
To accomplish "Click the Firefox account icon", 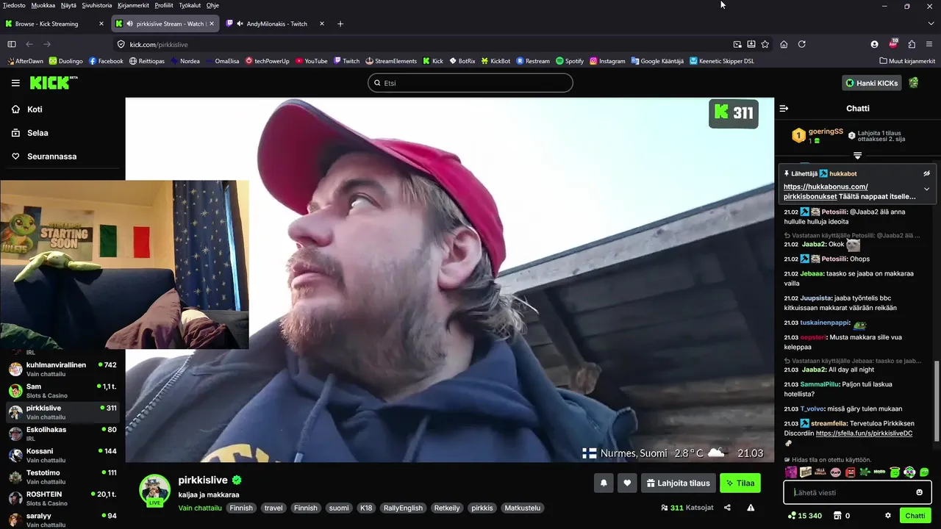I will coord(874,44).
